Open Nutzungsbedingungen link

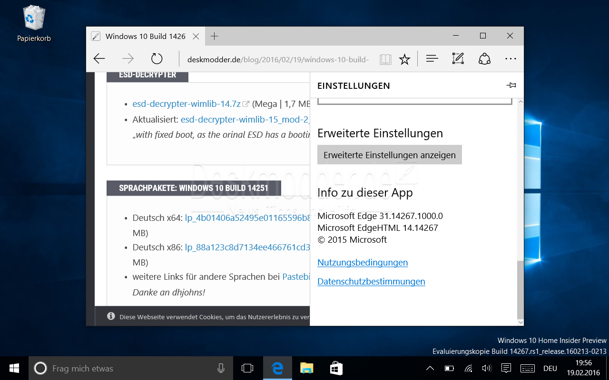click(363, 263)
